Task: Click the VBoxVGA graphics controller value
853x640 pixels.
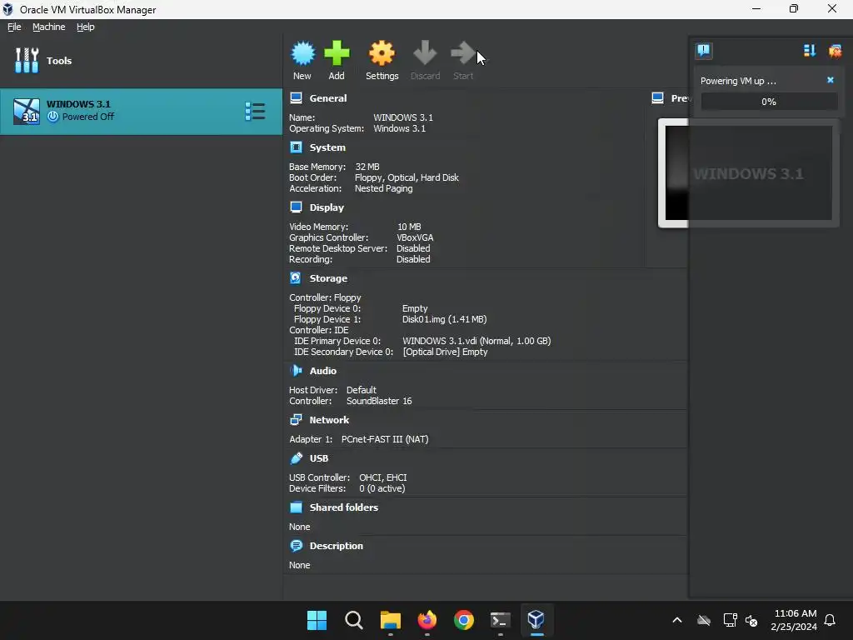Action: [x=415, y=237]
